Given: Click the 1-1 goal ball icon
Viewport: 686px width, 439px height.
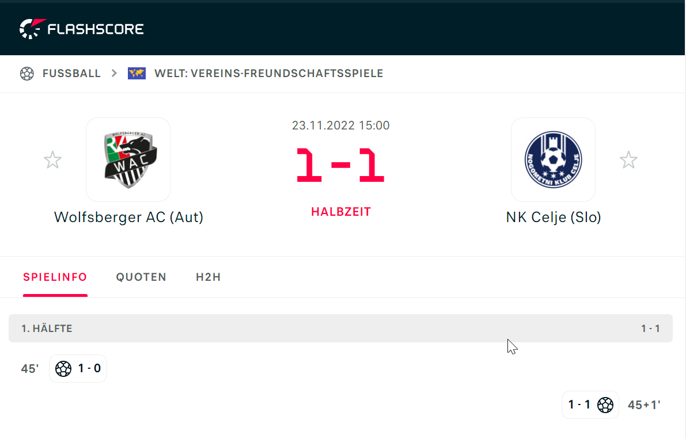Looking at the screenshot, I should click(605, 405).
